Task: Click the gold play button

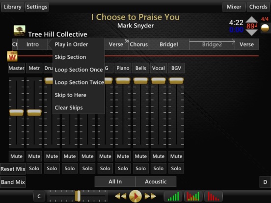Action: (x=135, y=196)
